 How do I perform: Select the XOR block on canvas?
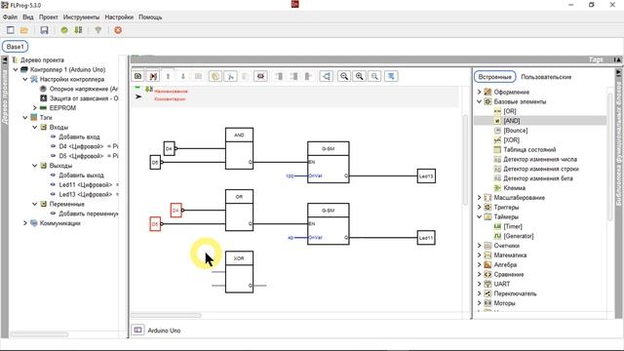pos(239,272)
